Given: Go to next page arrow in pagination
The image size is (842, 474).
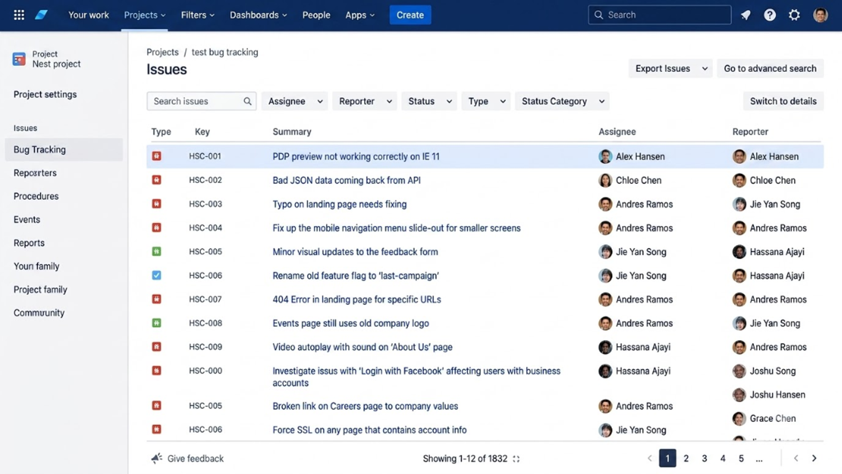Looking at the screenshot, I should 814,458.
